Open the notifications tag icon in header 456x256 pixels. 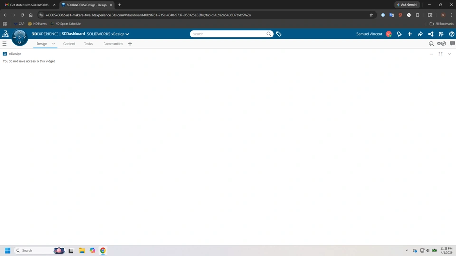pos(399,34)
